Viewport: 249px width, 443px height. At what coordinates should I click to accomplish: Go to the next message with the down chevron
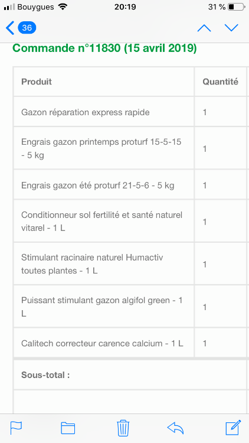coord(231,28)
